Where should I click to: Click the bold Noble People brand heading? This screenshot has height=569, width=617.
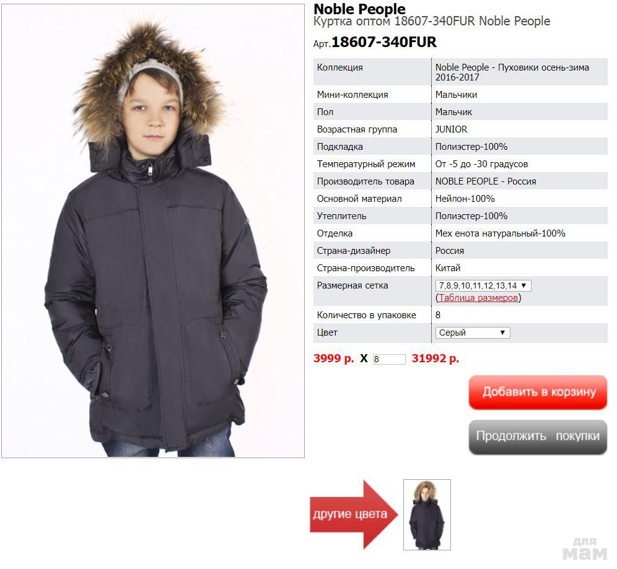point(359,9)
